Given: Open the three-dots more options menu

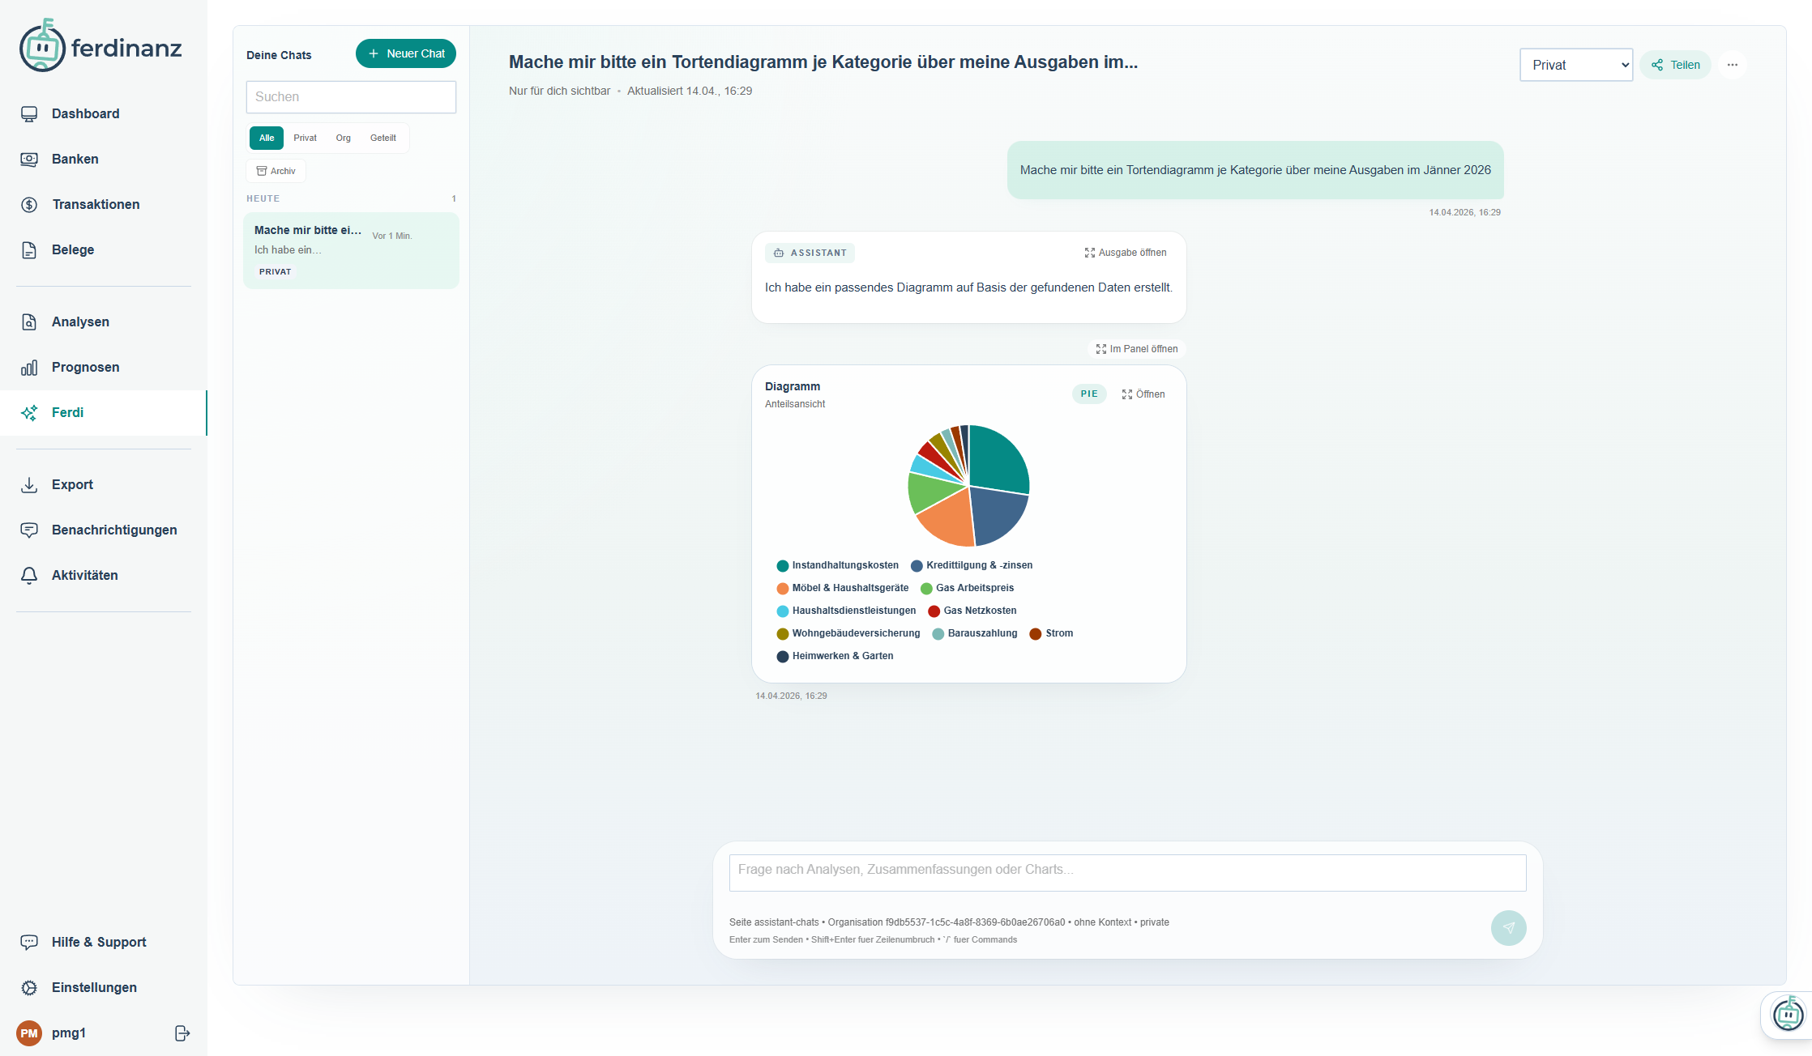Looking at the screenshot, I should click(x=1732, y=65).
